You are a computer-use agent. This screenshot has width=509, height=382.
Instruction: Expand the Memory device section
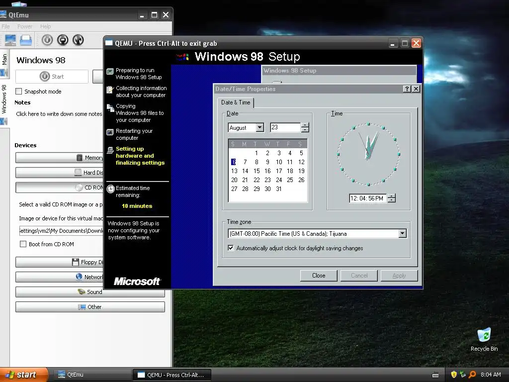59,158
